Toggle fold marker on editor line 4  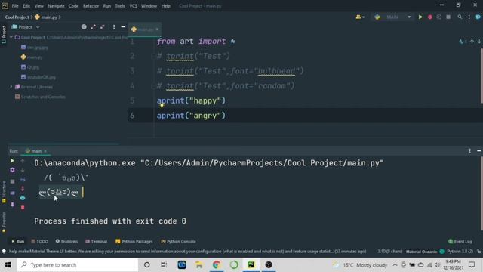(x=153, y=85)
